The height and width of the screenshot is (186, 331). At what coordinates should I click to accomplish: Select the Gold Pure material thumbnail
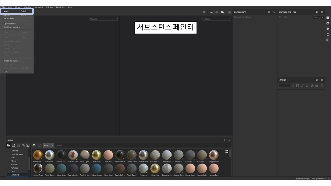point(155,168)
